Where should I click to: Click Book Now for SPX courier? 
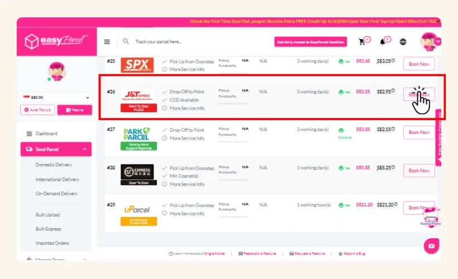419,64
